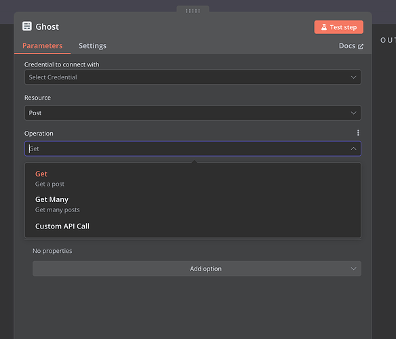Image resolution: width=396 pixels, height=339 pixels.
Task: Select the Parameters tab
Action: 43,45
